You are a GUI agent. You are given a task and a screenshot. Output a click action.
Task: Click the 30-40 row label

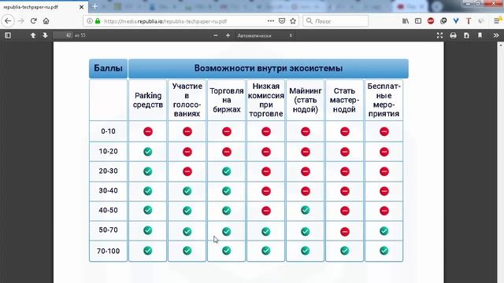(x=109, y=190)
